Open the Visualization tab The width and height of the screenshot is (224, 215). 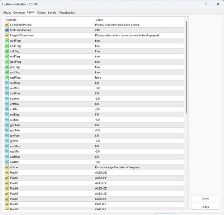[x=67, y=13]
